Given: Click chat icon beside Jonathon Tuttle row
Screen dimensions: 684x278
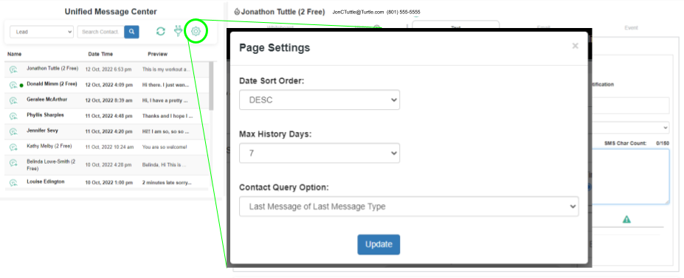Looking at the screenshot, I should tap(13, 70).
